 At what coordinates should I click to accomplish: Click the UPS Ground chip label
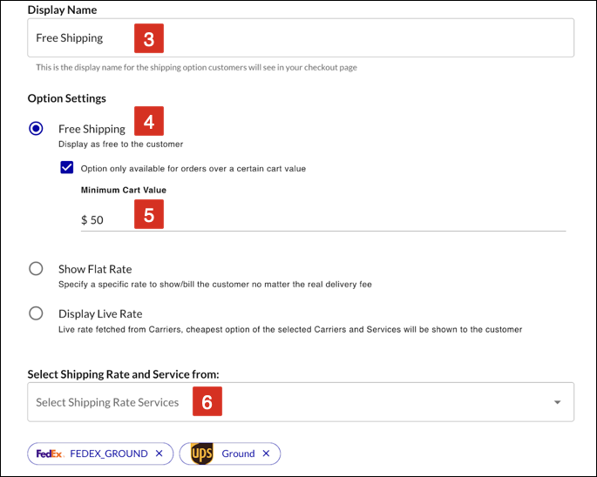(x=238, y=453)
